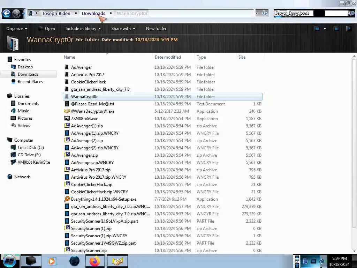This screenshot has width=357, height=268.
Task: Select Computer in the navigation pane
Action: [x=24, y=140]
